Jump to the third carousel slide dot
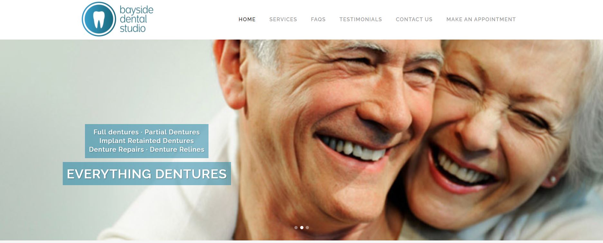The width and height of the screenshot is (603, 243). [307, 228]
